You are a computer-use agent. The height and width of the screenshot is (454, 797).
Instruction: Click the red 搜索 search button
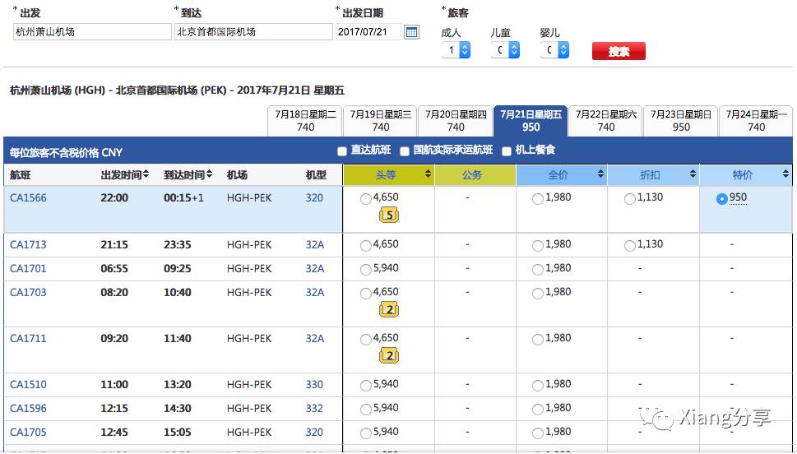[x=619, y=51]
